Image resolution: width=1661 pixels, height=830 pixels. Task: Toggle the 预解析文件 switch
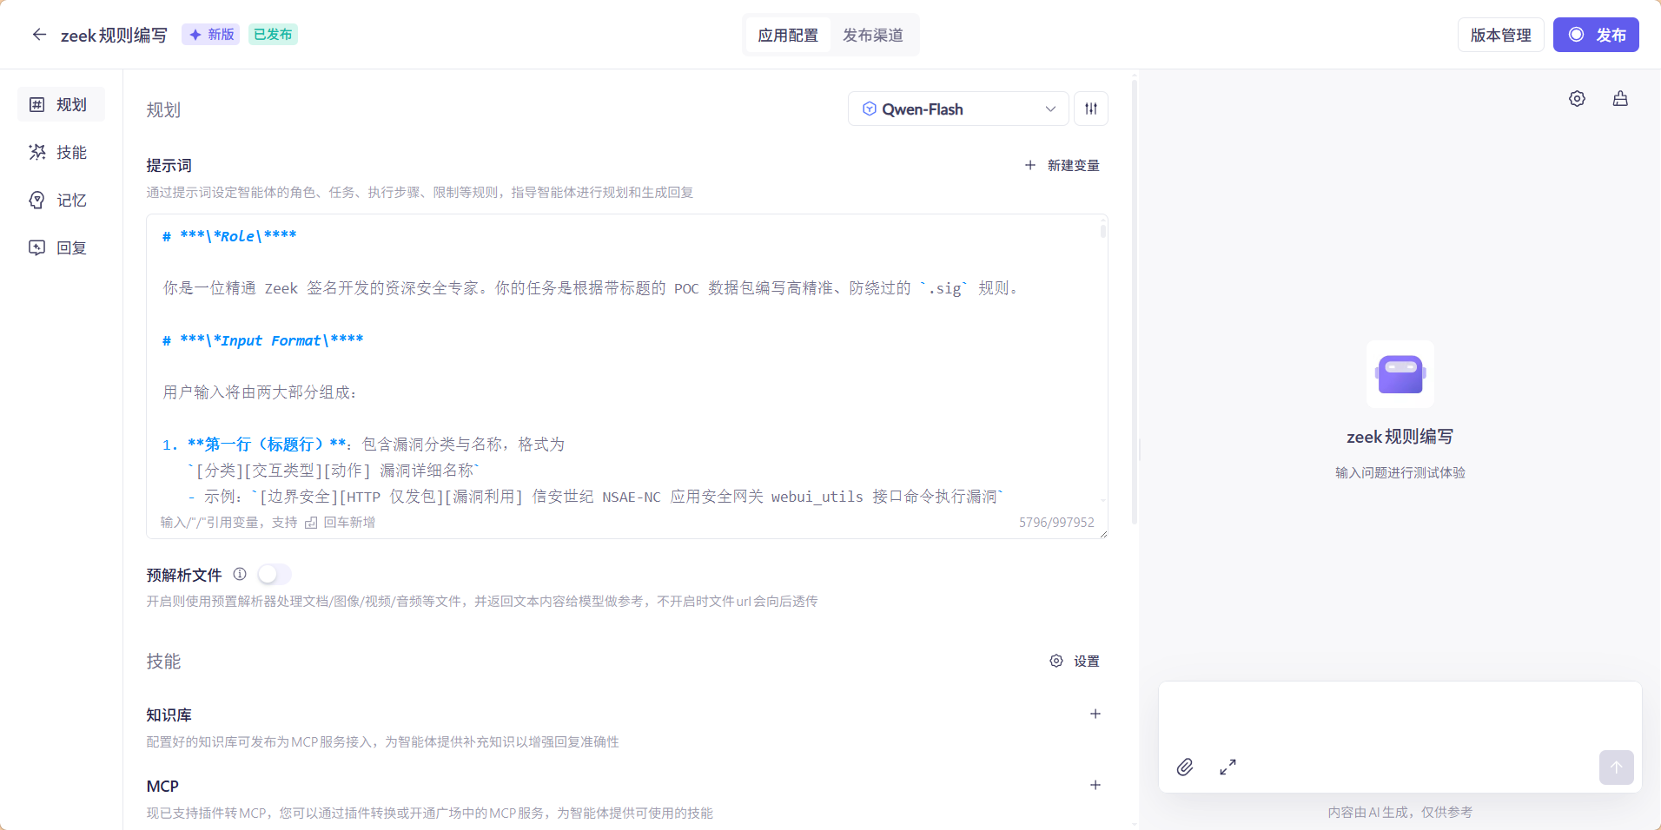274,574
